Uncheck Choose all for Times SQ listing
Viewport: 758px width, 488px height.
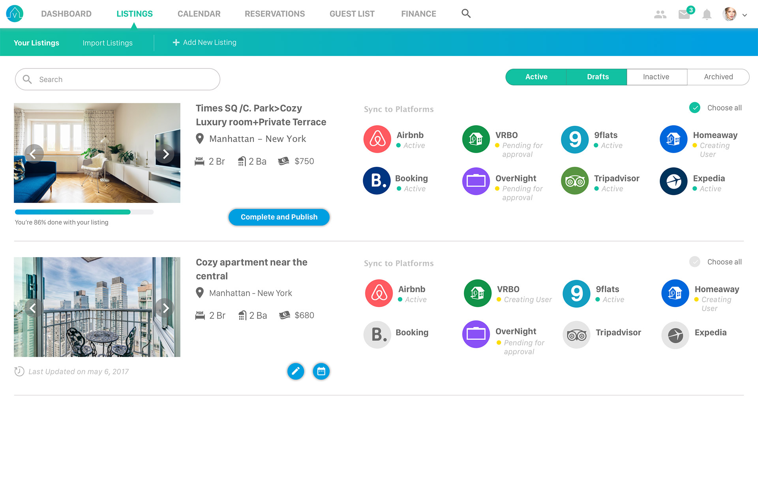coord(694,108)
